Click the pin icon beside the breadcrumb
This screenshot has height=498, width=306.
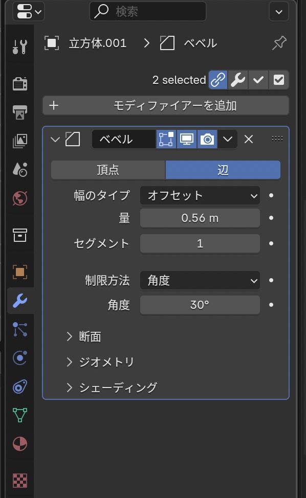point(279,43)
